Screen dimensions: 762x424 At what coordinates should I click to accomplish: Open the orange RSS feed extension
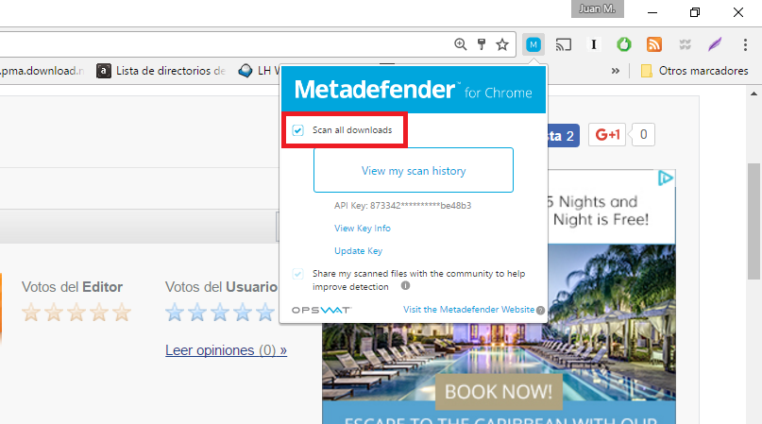pyautogui.click(x=654, y=44)
